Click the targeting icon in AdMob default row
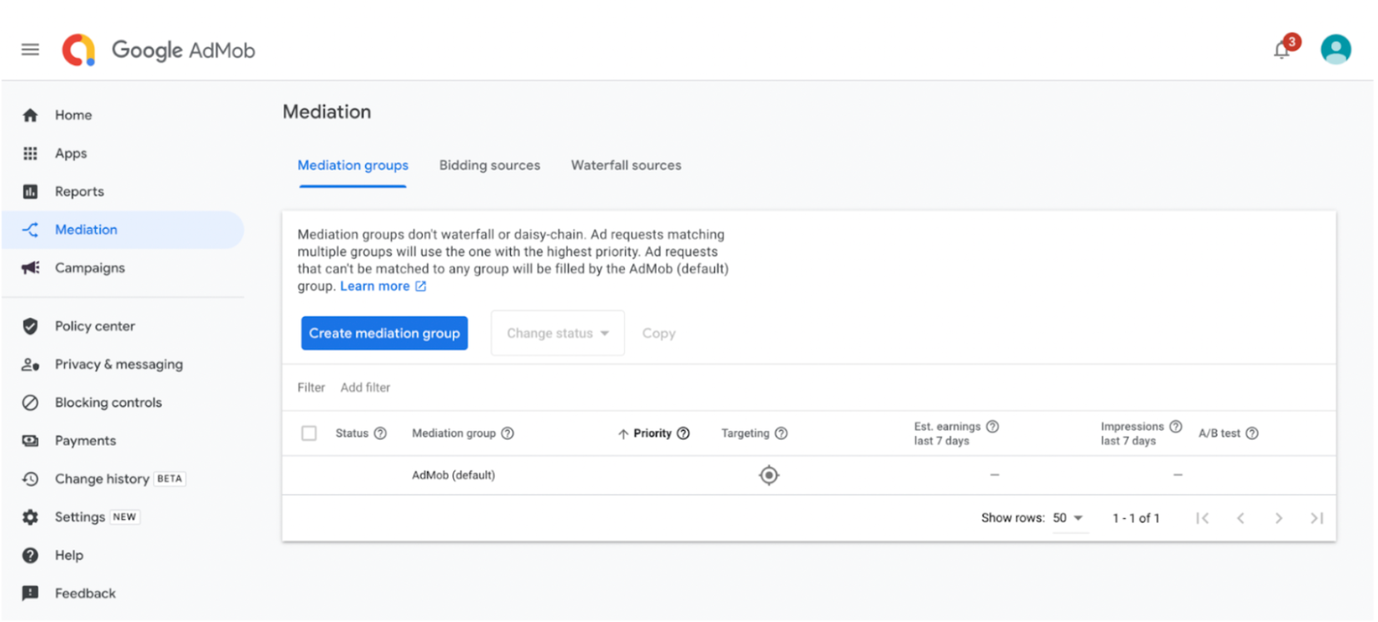 coord(768,476)
